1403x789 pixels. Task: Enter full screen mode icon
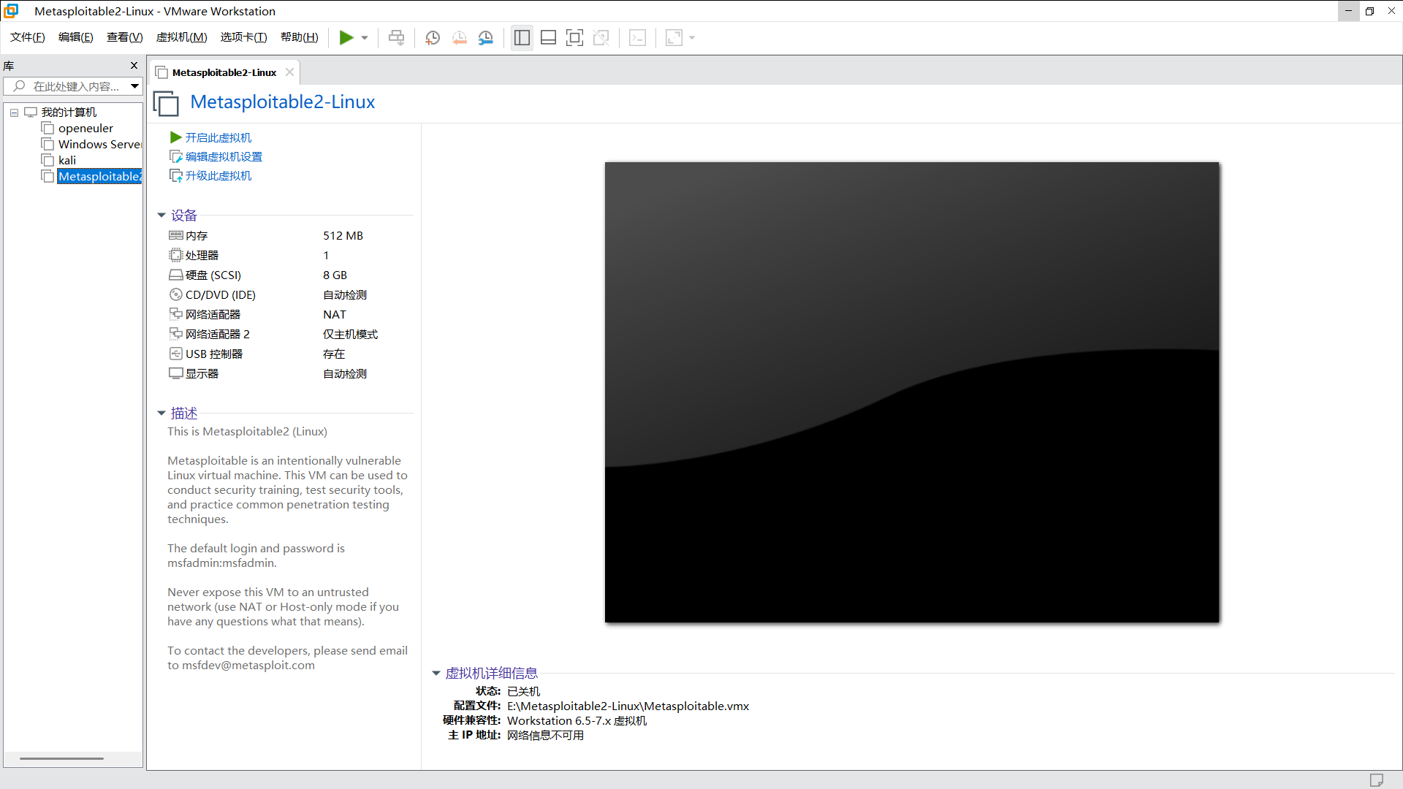(574, 38)
